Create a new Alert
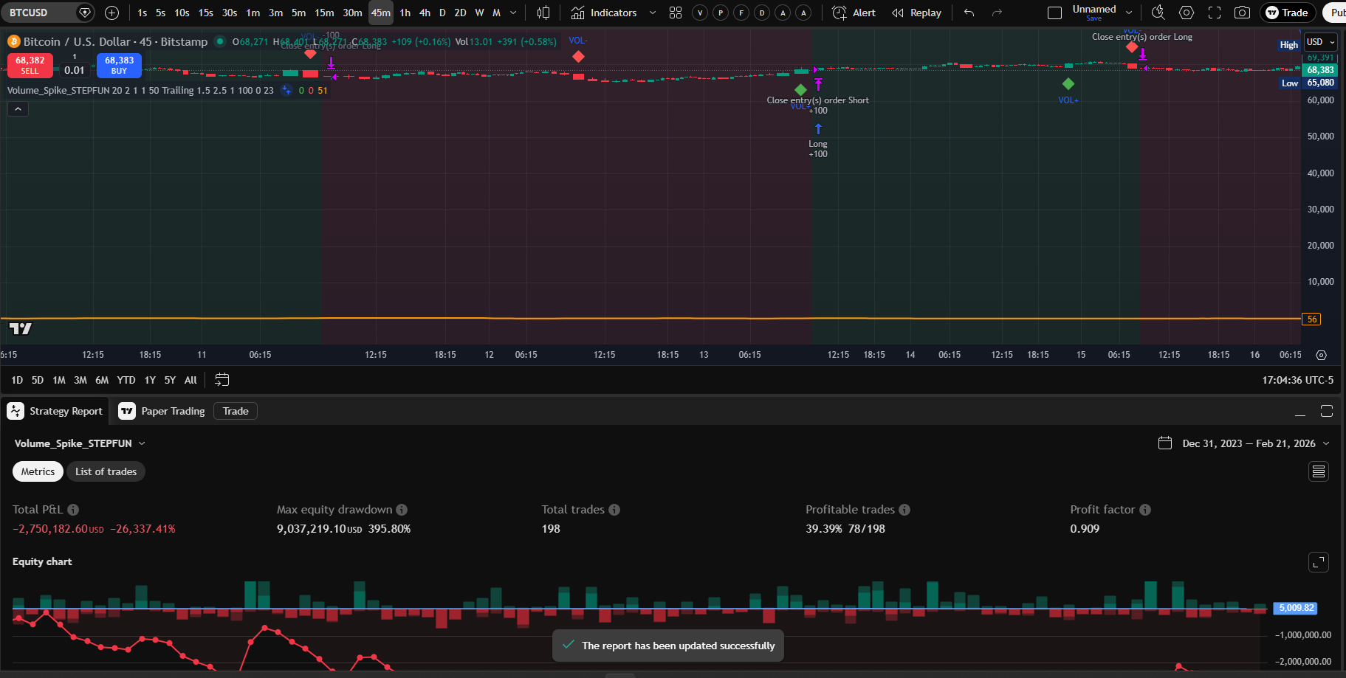Viewport: 1346px width, 678px height. [x=853, y=13]
